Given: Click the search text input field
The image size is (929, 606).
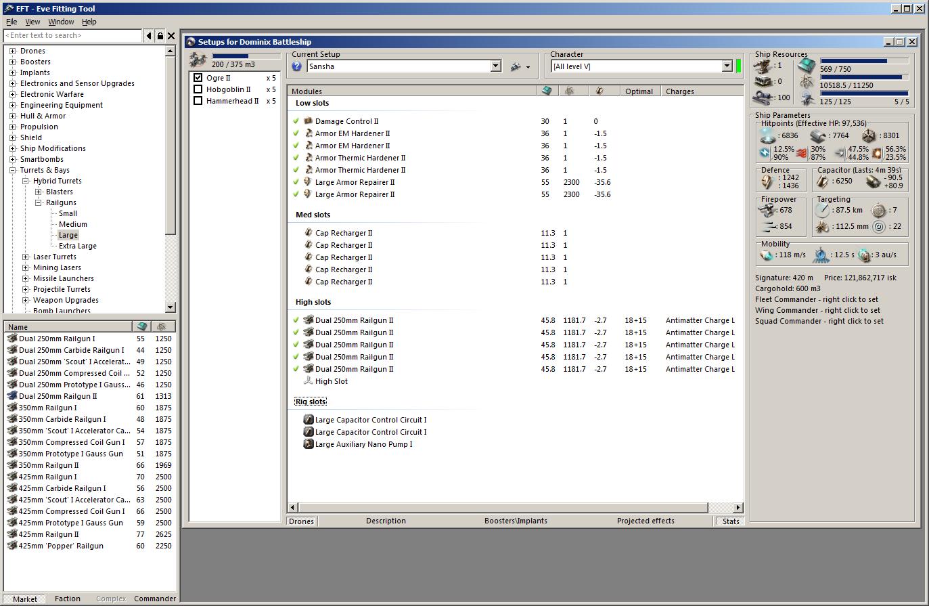Looking at the screenshot, I should click(73, 36).
